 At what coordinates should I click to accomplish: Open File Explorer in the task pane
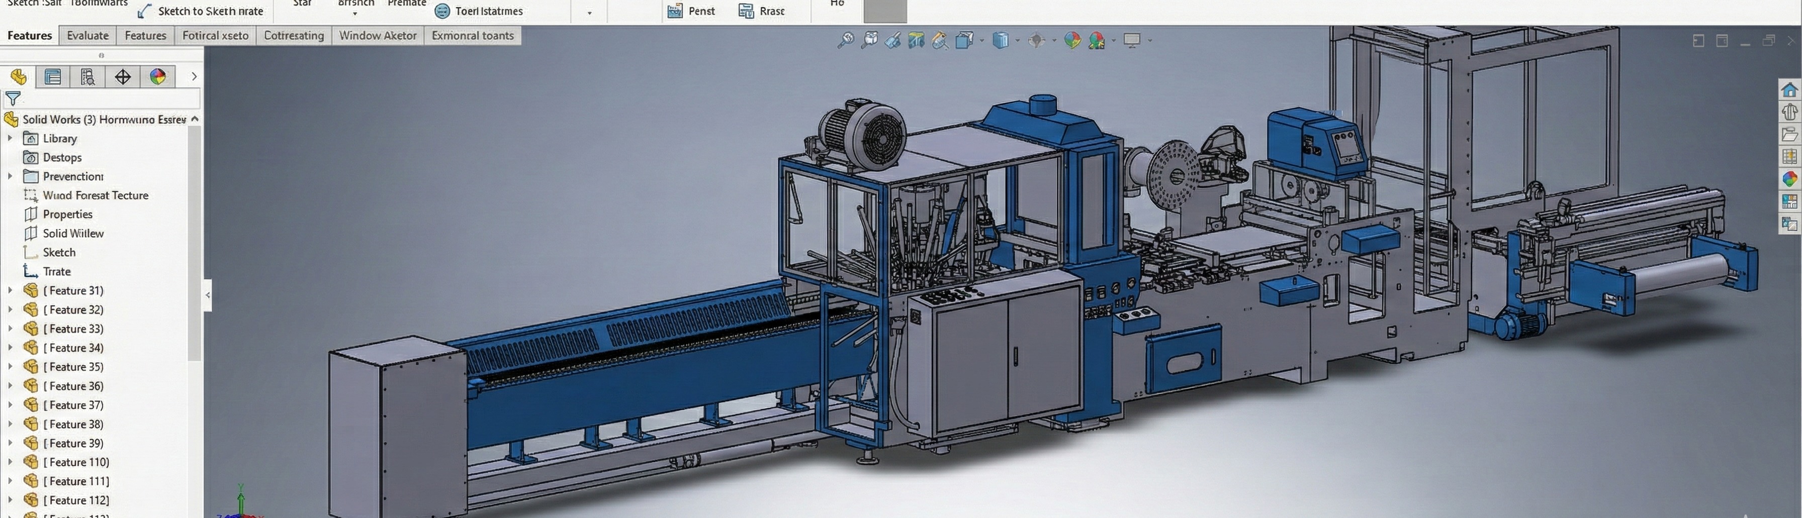coord(1791,134)
